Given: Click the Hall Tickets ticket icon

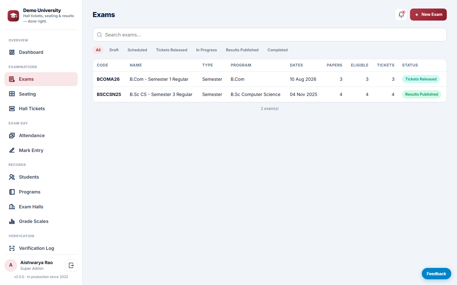Looking at the screenshot, I should (12, 109).
